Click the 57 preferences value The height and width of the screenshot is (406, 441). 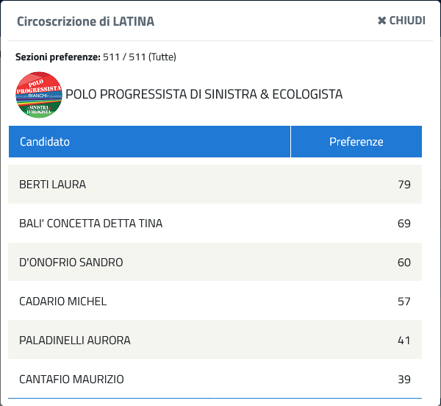404,302
